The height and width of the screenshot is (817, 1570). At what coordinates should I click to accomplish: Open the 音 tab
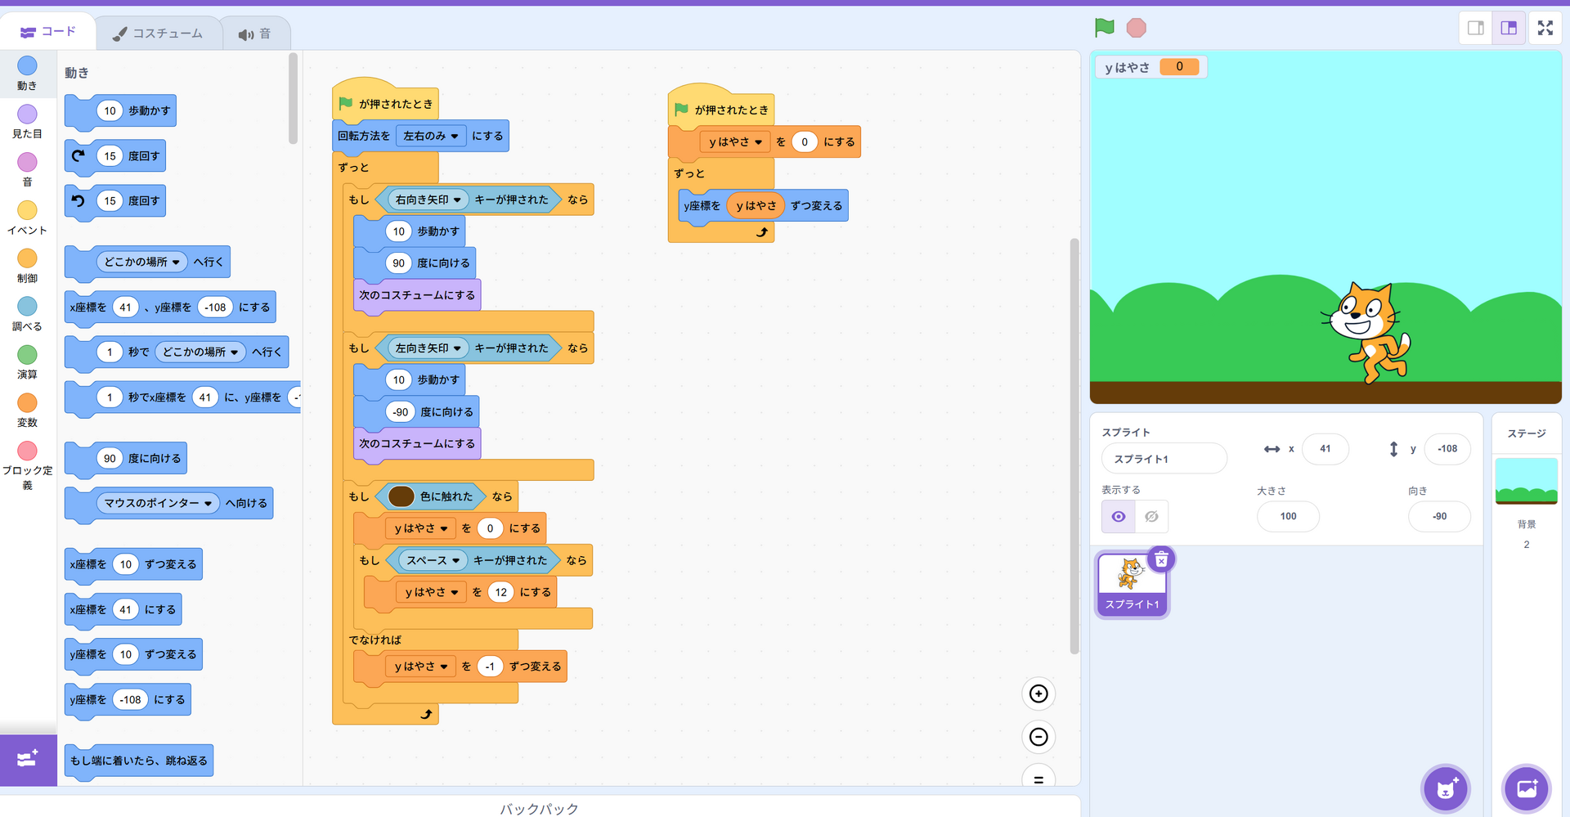tap(254, 34)
